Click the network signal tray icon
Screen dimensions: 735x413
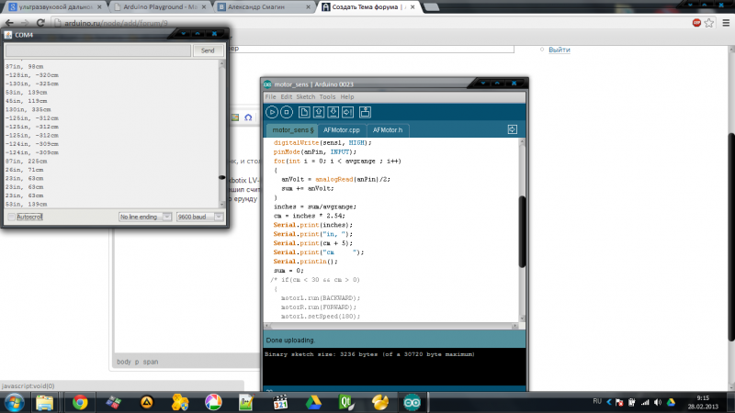[x=645, y=402]
